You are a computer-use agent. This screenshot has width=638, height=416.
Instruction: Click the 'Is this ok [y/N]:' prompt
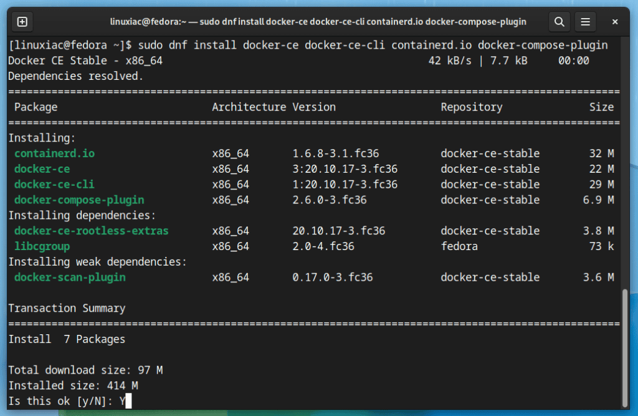(x=60, y=401)
